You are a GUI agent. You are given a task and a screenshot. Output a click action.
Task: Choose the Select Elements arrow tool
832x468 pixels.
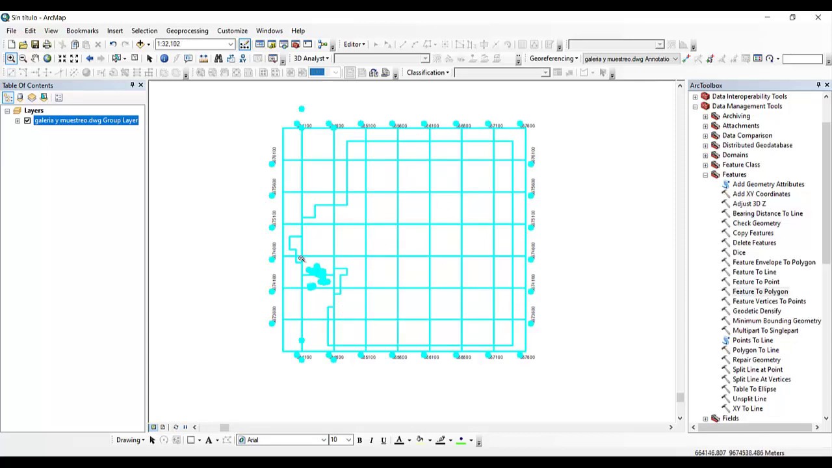[x=149, y=58]
